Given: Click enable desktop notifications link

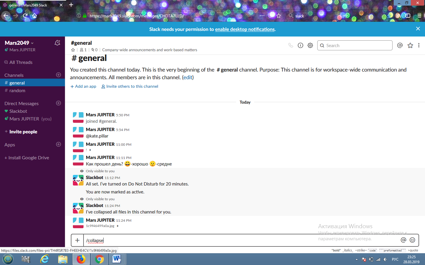Looking at the screenshot, I should tap(245, 29).
